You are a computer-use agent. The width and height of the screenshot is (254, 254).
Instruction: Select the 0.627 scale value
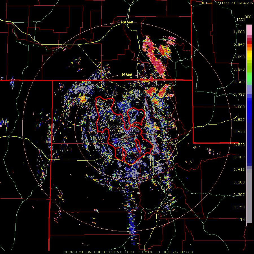tap(239, 120)
